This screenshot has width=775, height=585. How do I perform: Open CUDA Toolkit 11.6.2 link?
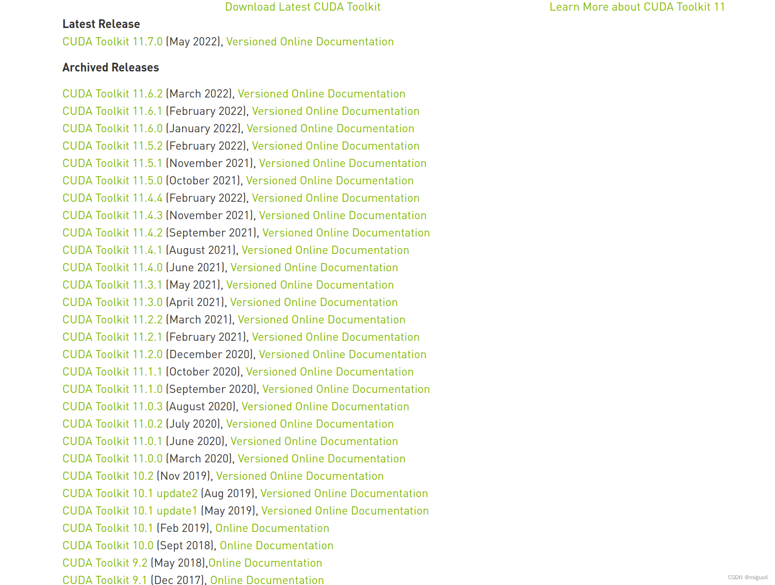[113, 94]
